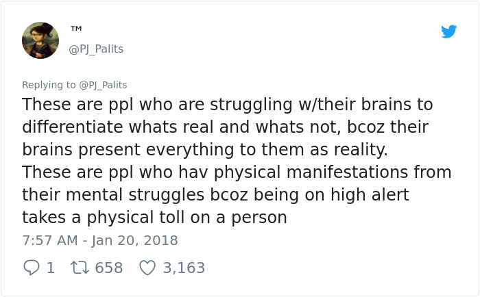The image size is (480, 297).
Task: Click the 3,163 likes count
Action: click(184, 268)
